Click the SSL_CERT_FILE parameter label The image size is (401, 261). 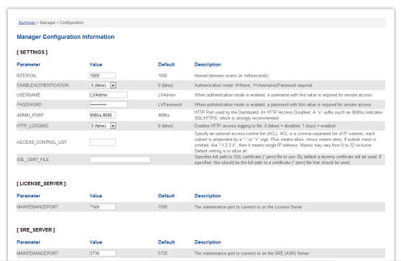[33, 160]
